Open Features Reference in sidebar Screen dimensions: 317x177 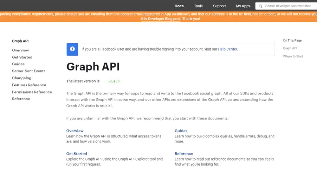pyautogui.click(x=29, y=85)
